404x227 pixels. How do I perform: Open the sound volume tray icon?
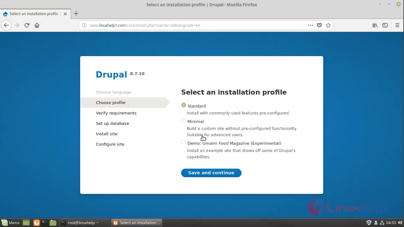coord(400,223)
